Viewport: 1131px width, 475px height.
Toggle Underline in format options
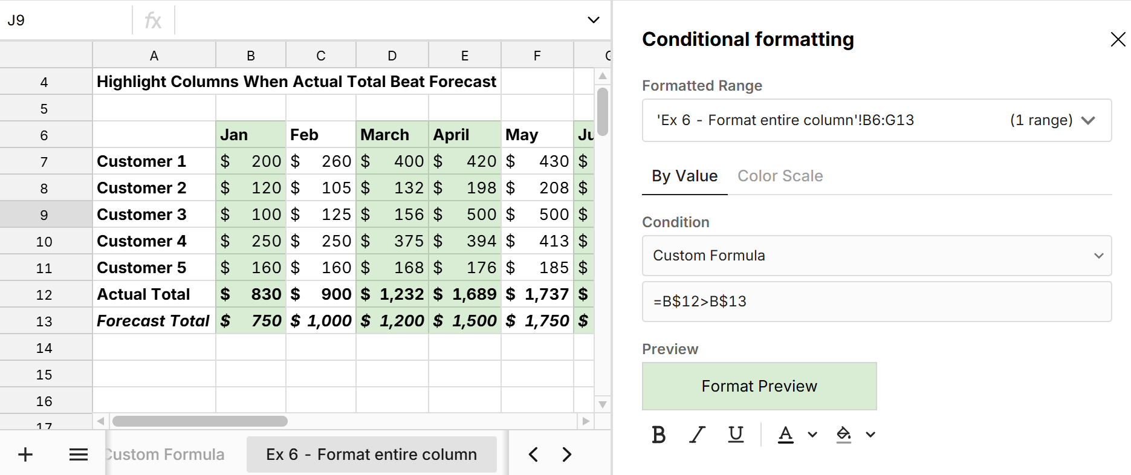736,435
